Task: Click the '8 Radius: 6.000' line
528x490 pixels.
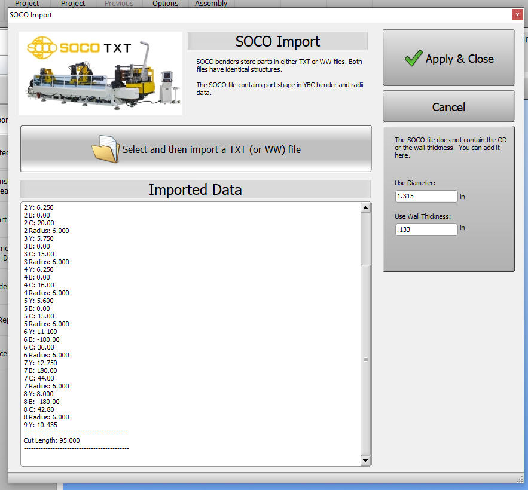Action: pos(46,417)
